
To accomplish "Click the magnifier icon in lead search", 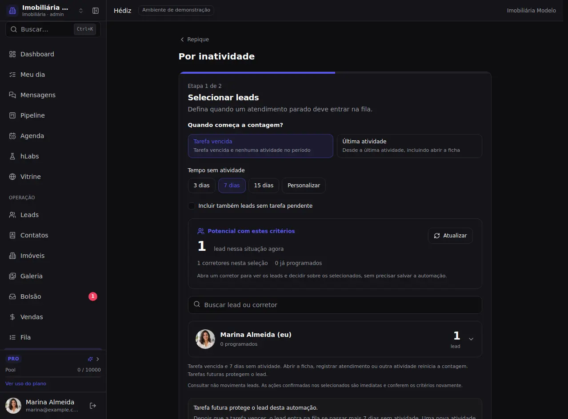I will (x=197, y=304).
